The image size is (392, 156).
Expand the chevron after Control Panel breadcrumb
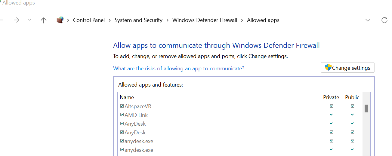coord(110,20)
